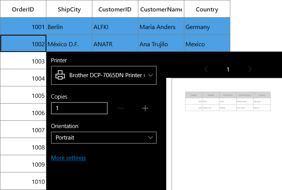Sort by the CustomerID column header

[115, 9]
